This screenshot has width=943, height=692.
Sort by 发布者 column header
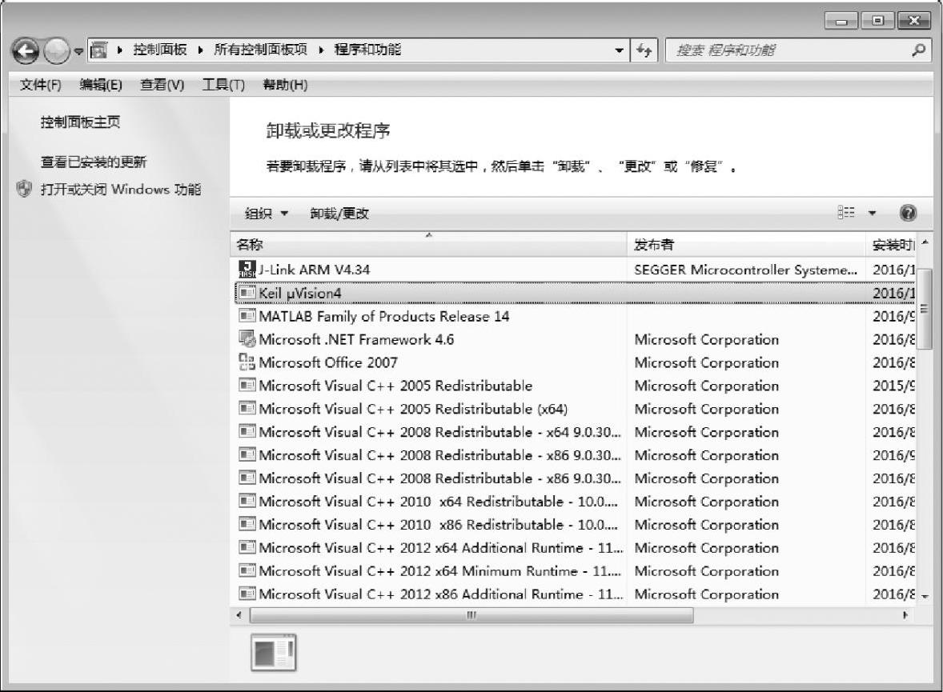point(746,245)
